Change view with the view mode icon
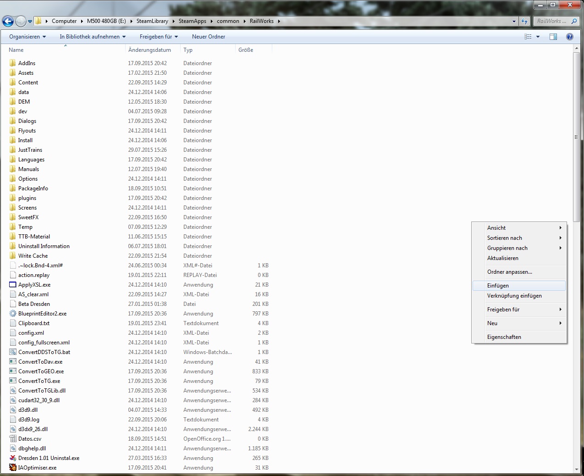The width and height of the screenshot is (584, 476). pos(528,37)
